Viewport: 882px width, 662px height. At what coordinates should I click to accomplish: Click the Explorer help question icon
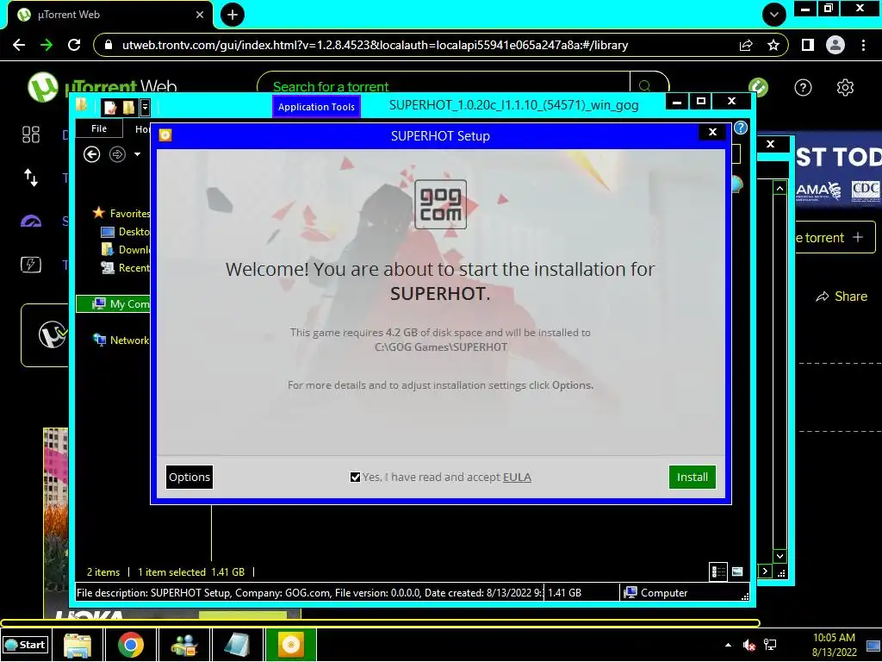(740, 128)
